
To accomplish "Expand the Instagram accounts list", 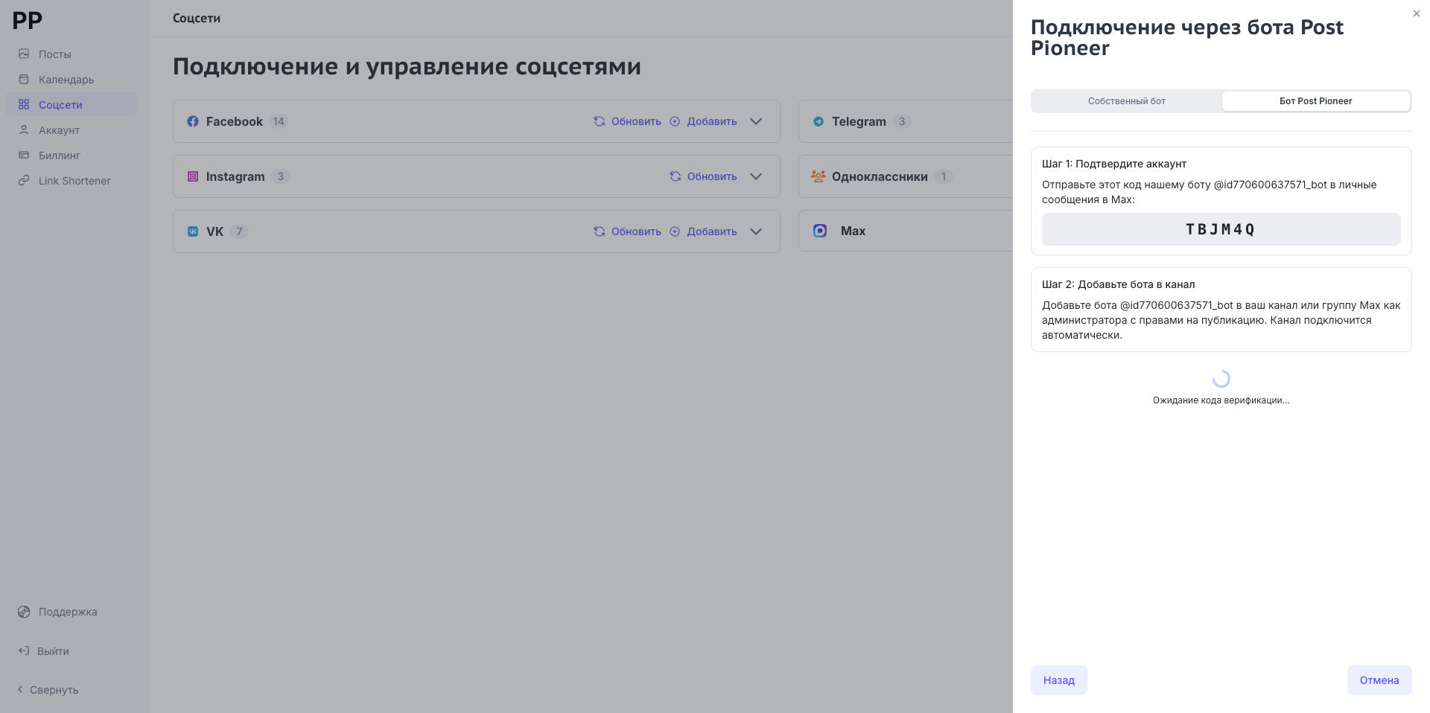I will (756, 176).
